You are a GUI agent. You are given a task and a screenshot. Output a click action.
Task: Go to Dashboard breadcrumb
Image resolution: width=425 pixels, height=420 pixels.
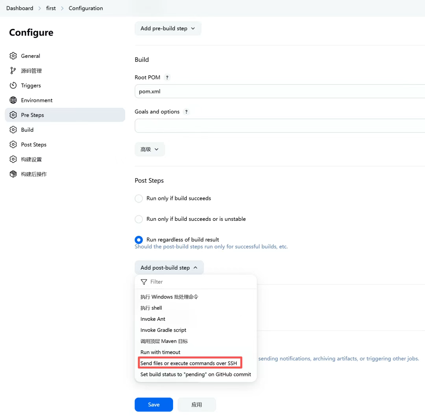coord(20,8)
